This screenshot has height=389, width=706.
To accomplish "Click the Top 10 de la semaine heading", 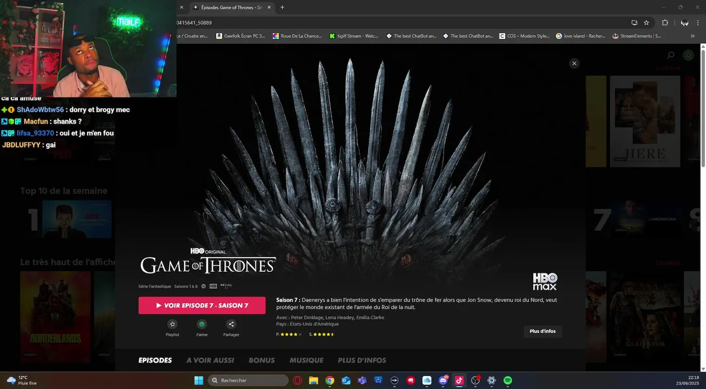I will tap(64, 191).
